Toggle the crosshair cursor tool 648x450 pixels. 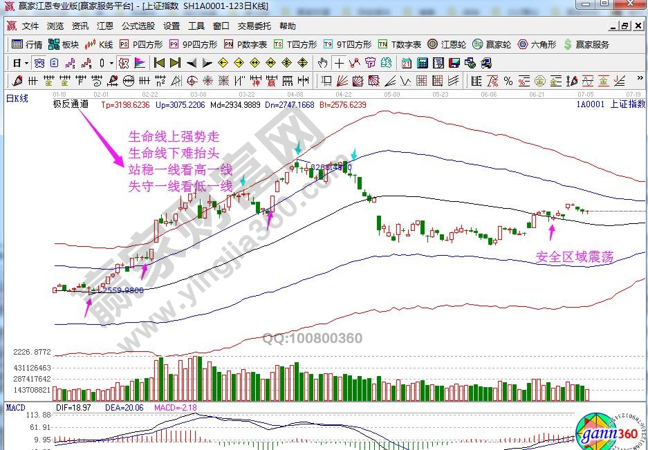[x=339, y=63]
